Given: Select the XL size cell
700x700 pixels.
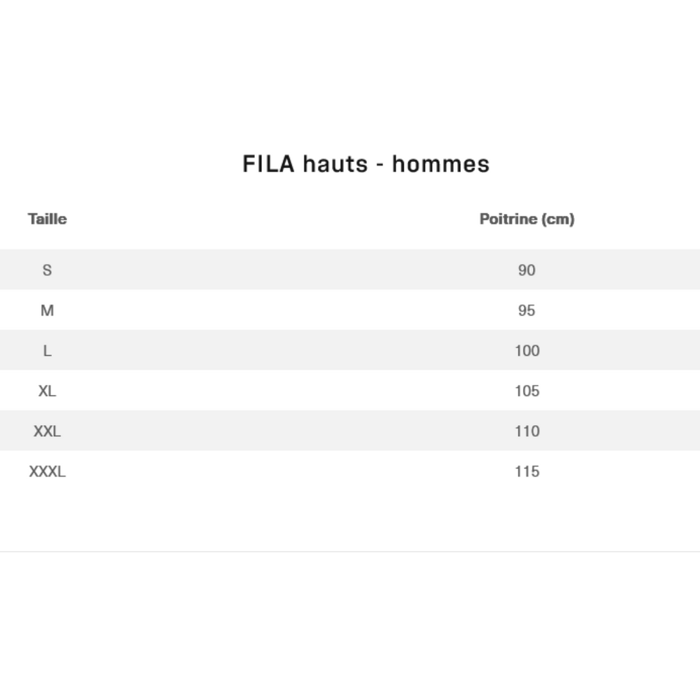Looking at the screenshot, I should pyautogui.click(x=47, y=391).
